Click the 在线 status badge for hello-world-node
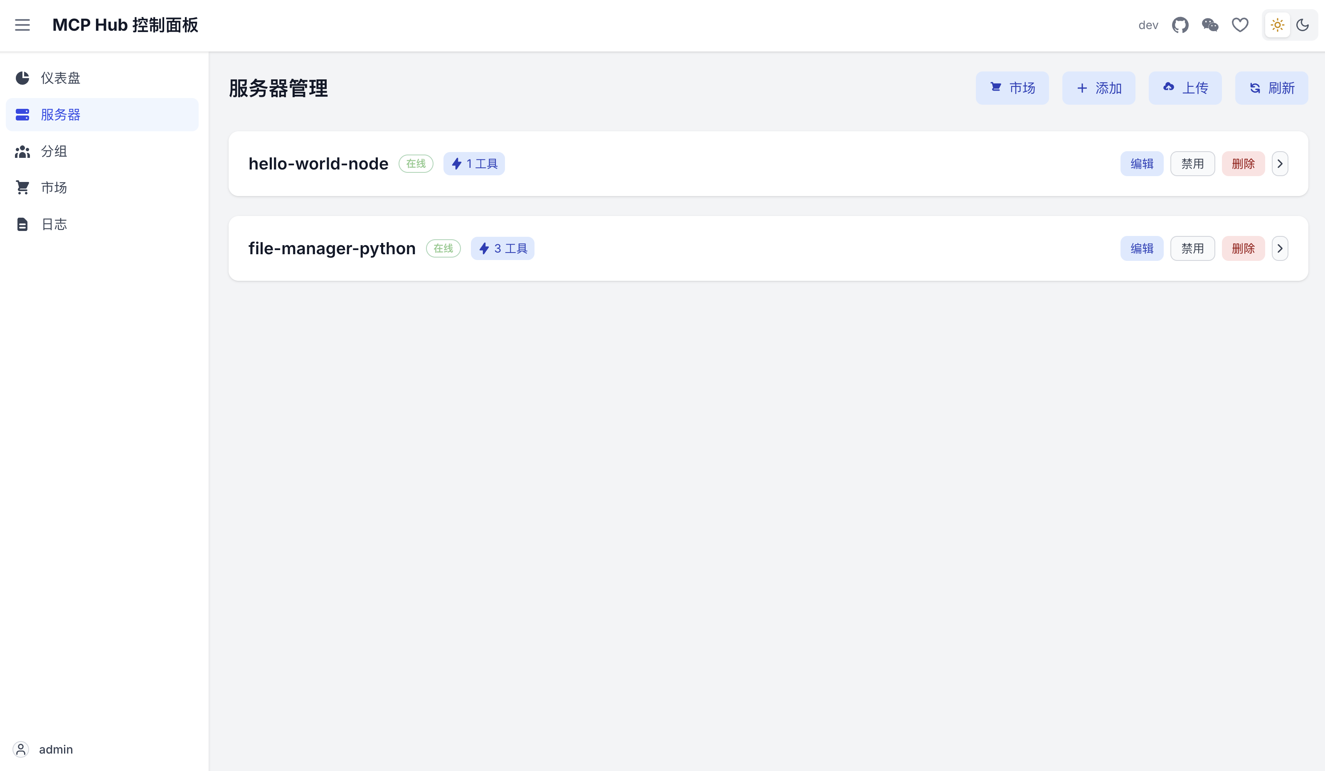 [415, 164]
